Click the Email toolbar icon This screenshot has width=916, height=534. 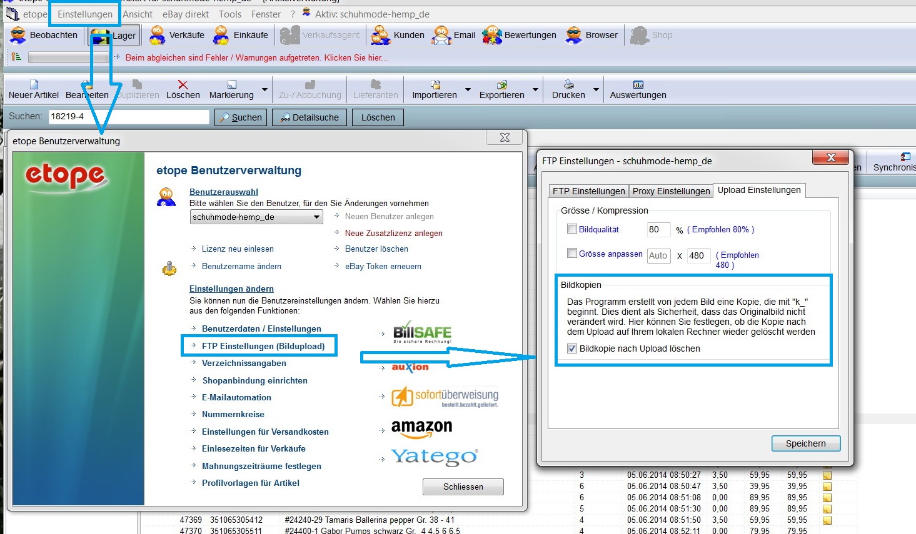click(441, 36)
